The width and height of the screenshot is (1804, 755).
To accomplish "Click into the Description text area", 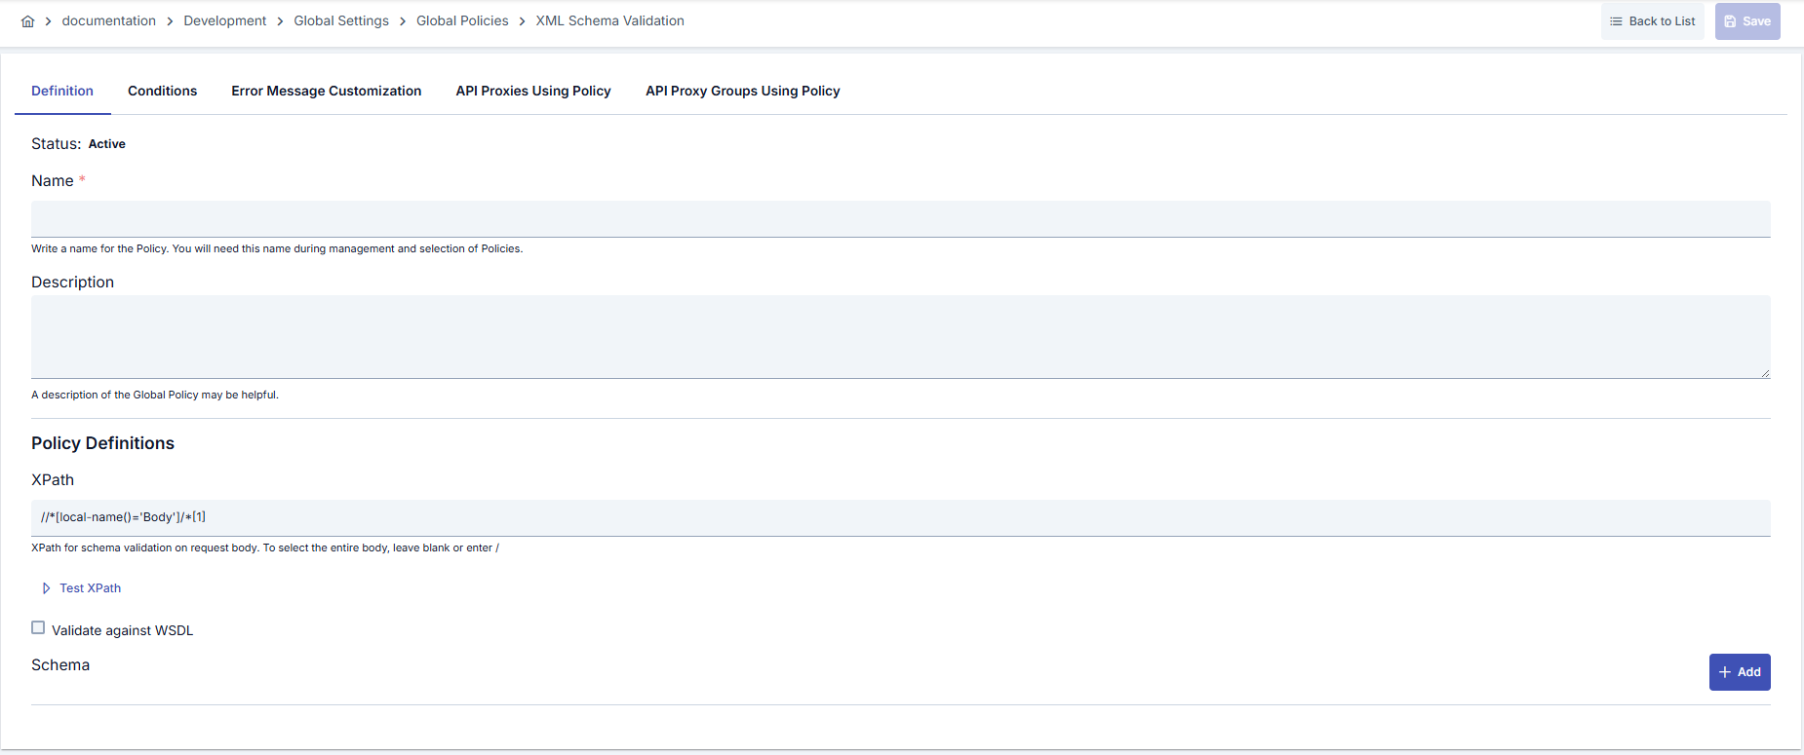I will pyautogui.click(x=901, y=337).
